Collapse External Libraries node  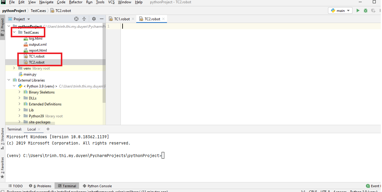coord(9,80)
